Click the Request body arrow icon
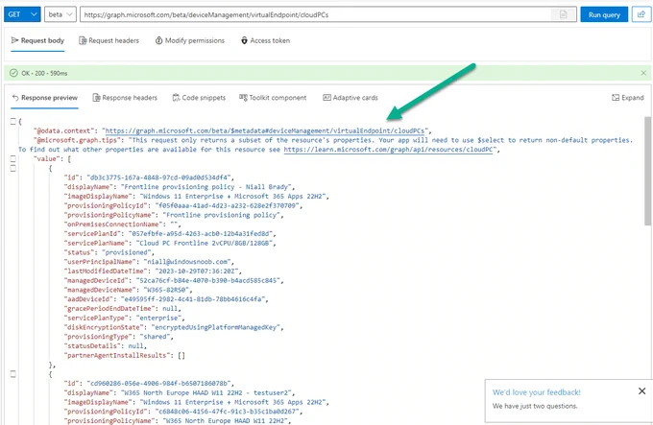Screen dimensions: 653x425 pyautogui.click(x=15, y=40)
